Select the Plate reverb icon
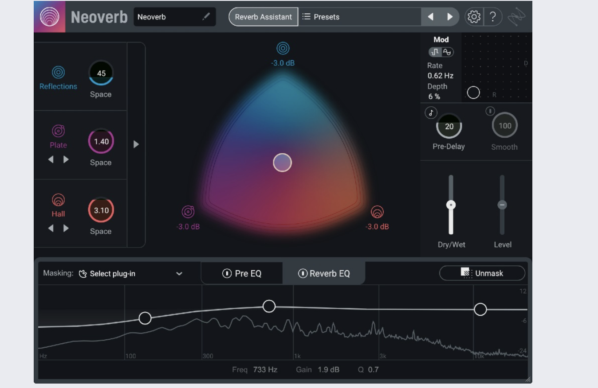Image resolution: width=598 pixels, height=388 pixels. pyautogui.click(x=58, y=130)
